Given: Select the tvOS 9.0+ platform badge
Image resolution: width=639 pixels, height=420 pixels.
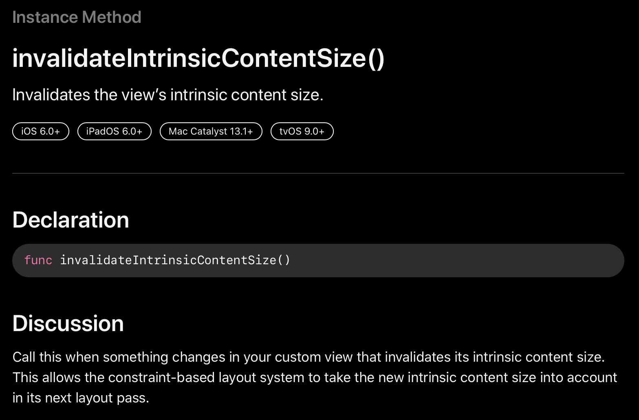Looking at the screenshot, I should (302, 131).
